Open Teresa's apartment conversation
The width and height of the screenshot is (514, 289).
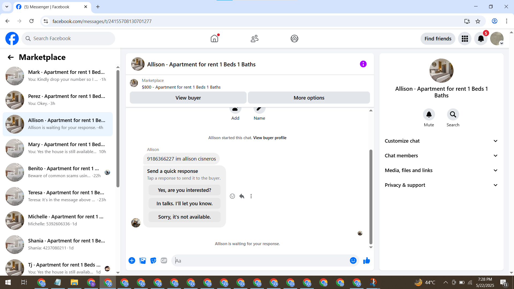point(58,196)
